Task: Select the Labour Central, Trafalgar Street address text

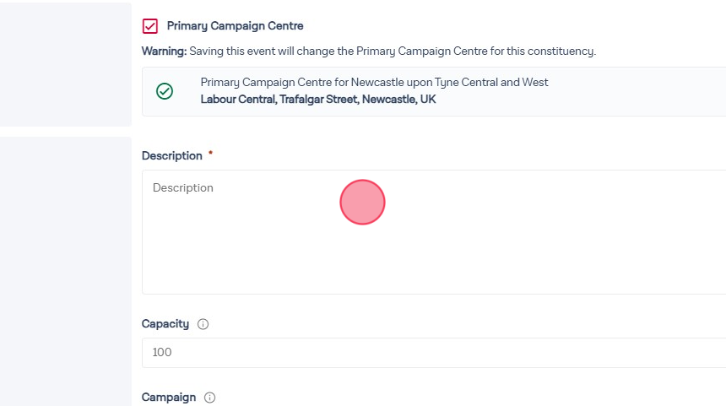Action: tap(318, 100)
